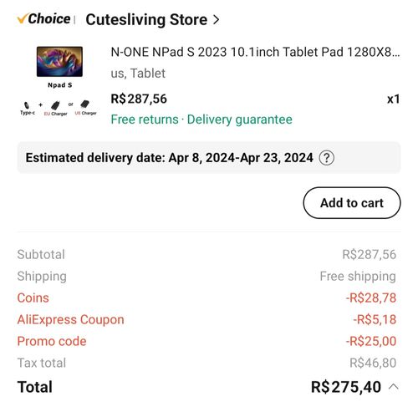Open the Delivery guarantee info link
Viewport: 418px width, 412px height.
pos(240,120)
